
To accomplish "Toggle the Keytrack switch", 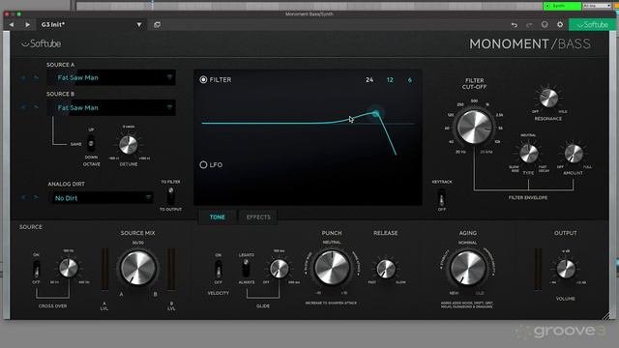I will click(442, 197).
